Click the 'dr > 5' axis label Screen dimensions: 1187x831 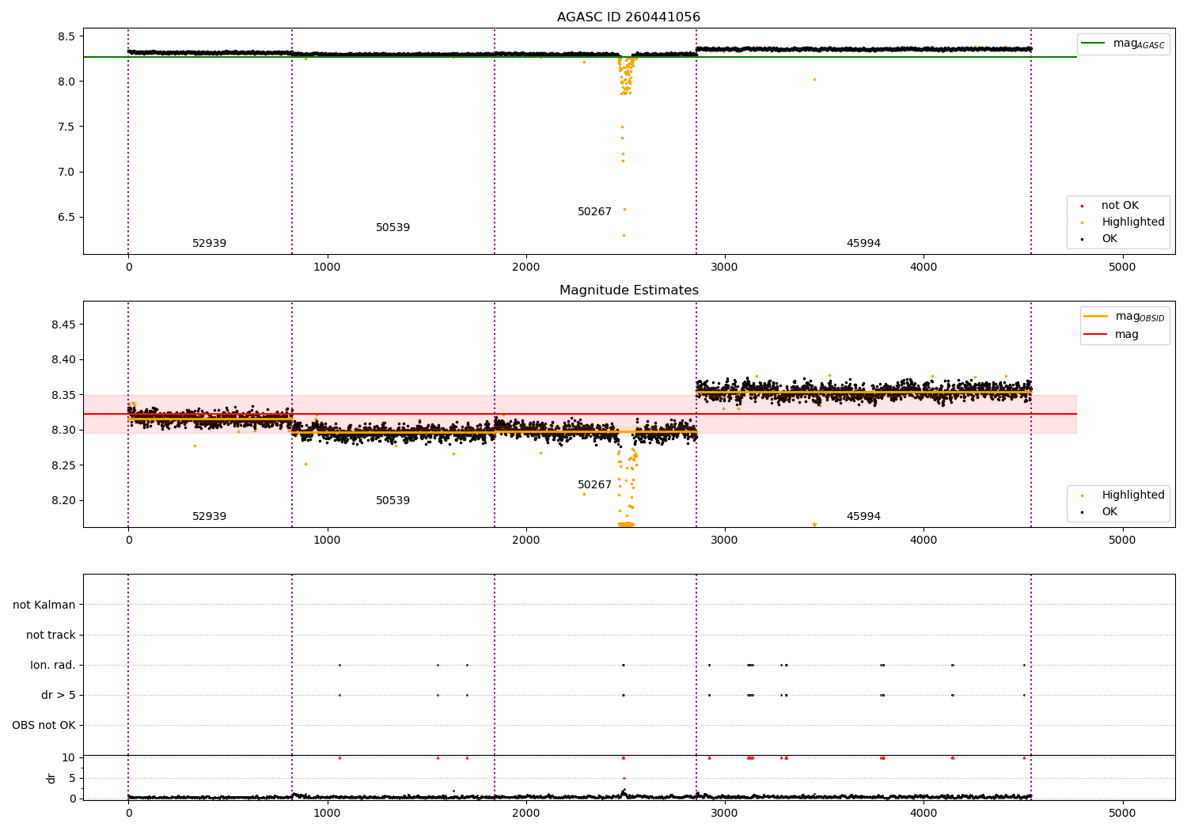tap(59, 695)
